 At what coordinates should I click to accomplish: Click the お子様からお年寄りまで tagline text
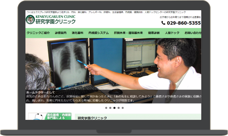point(180,17)
